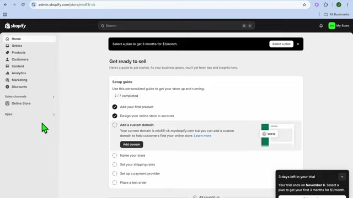Expand the Apps section chevron

[x=54, y=114]
